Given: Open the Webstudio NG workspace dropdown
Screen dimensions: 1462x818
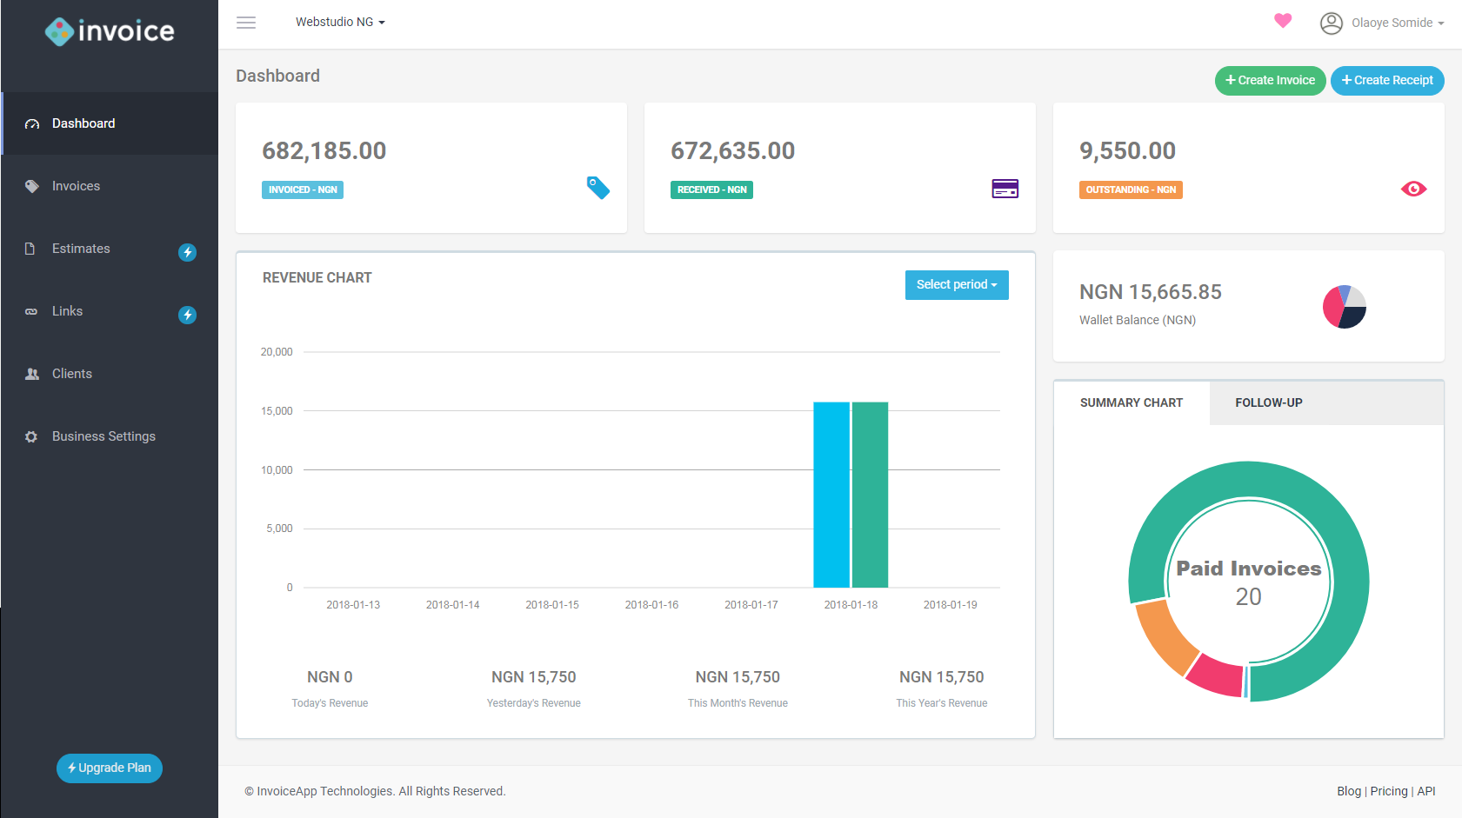Looking at the screenshot, I should (339, 22).
